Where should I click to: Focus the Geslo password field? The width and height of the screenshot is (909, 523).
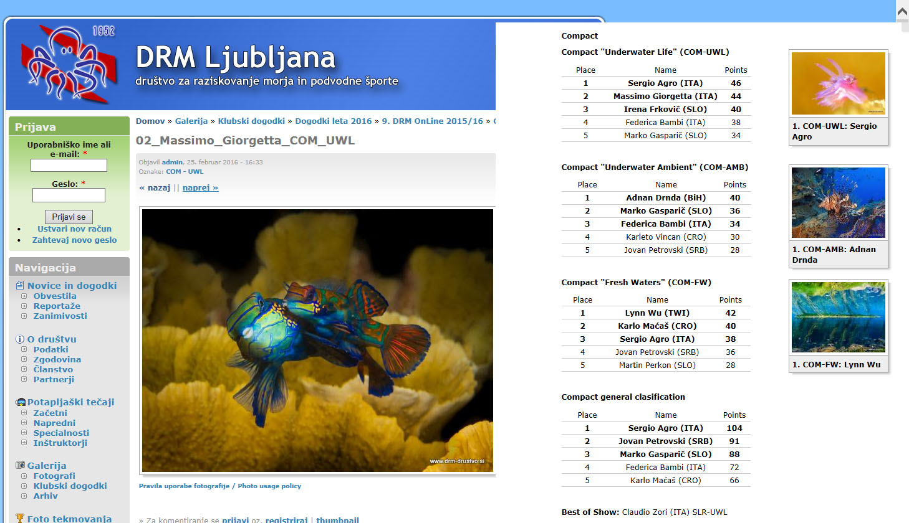69,196
